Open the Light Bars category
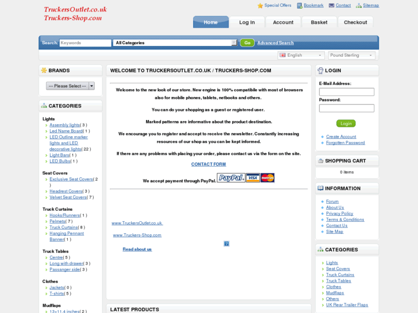 pos(59,154)
